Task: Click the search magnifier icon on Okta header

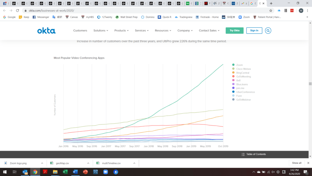Action: [x=268, y=31]
